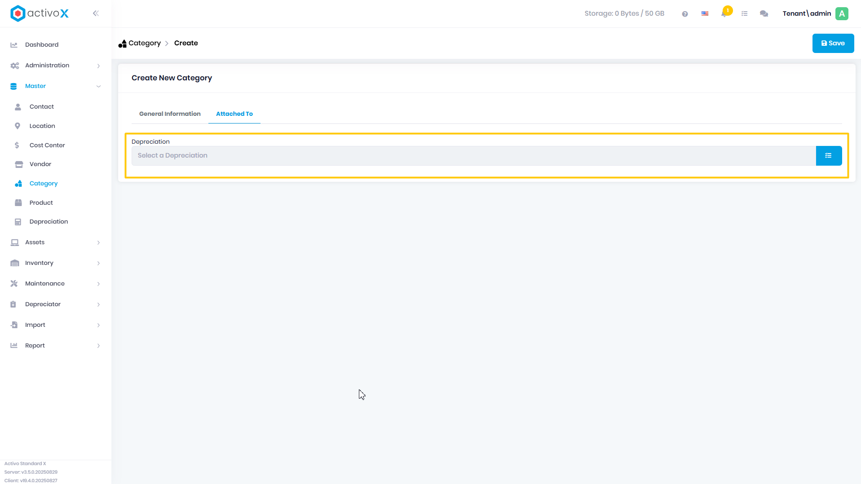
Task: Click the activoX logo
Action: pos(40,13)
